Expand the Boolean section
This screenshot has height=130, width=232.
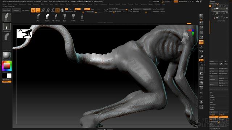tap(212, 97)
